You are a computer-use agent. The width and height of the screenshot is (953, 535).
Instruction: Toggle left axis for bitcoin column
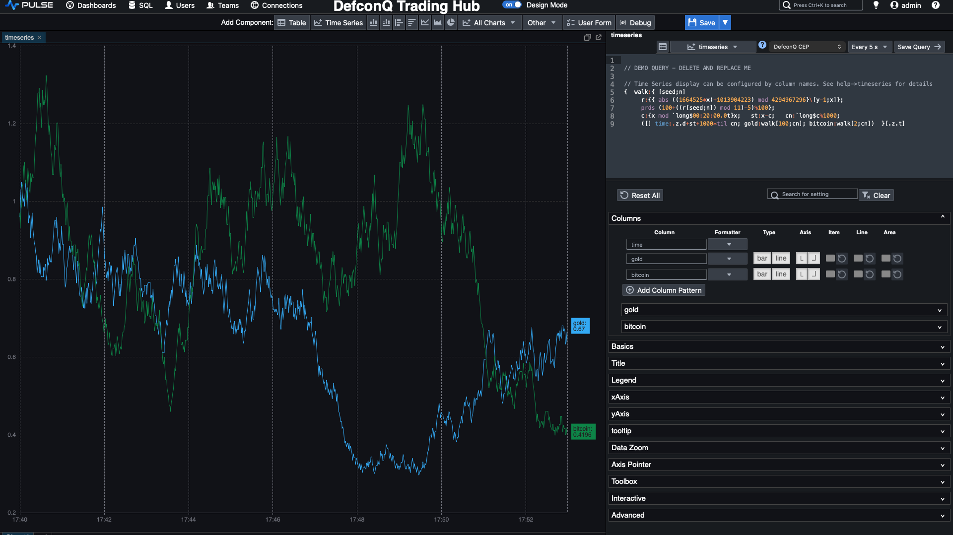(801, 274)
